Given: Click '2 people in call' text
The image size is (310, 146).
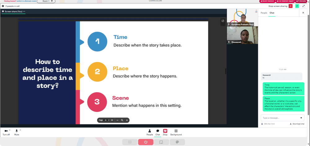Looking at the screenshot, I should pyautogui.click(x=12, y=6).
